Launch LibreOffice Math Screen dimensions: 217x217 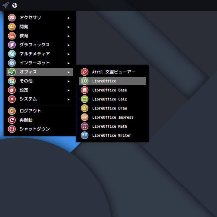112,126
